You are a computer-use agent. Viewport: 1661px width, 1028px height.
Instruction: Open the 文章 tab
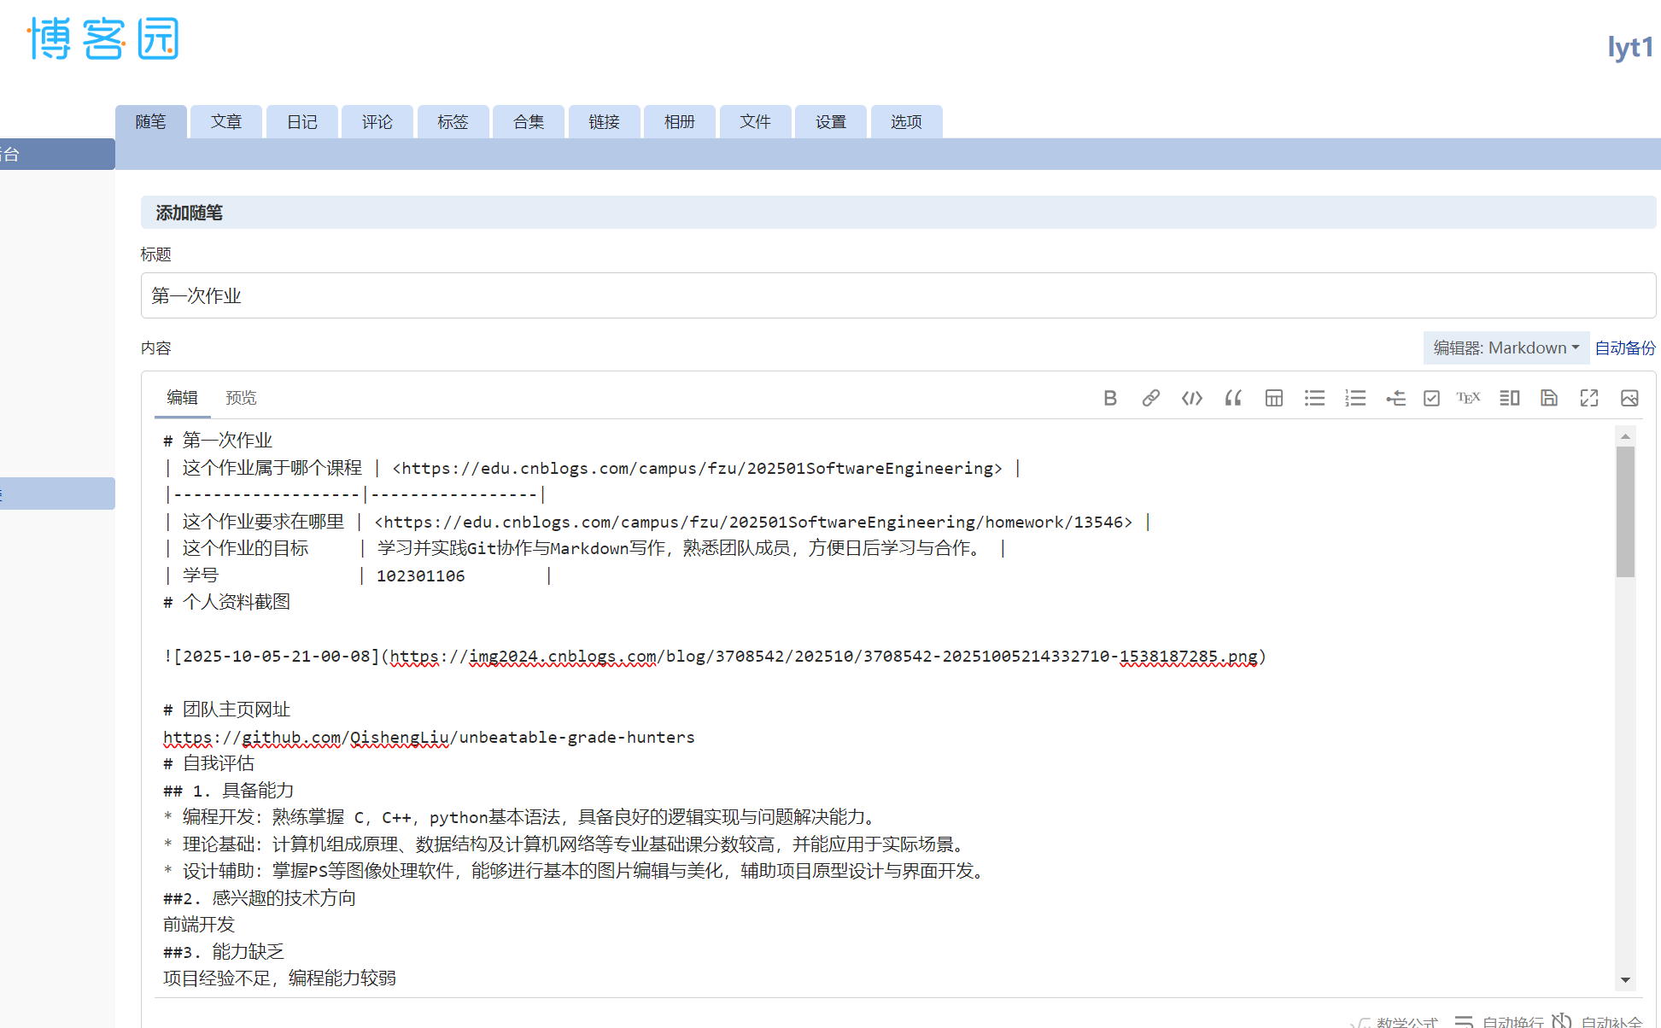[226, 122]
